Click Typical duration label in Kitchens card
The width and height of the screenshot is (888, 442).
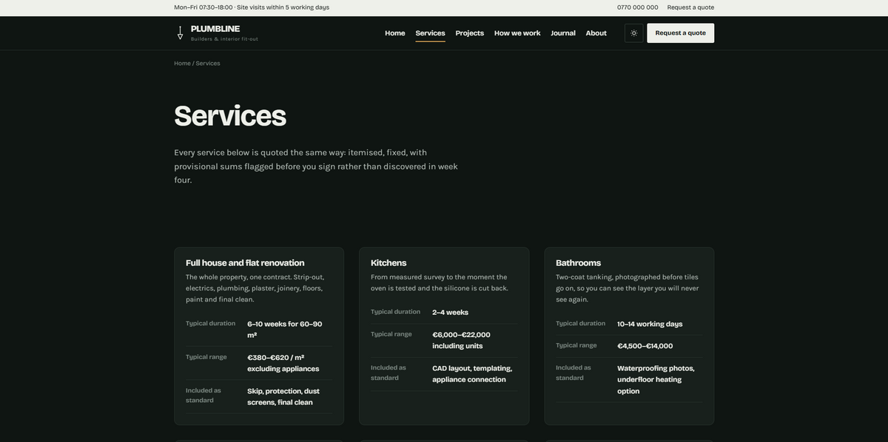[395, 312]
